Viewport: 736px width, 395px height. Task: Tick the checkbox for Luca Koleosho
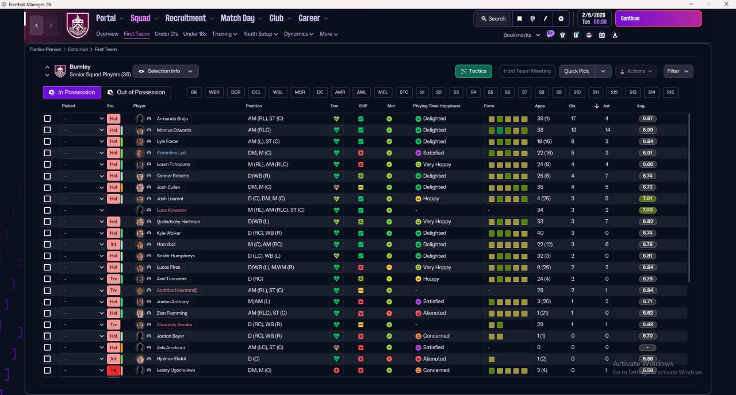point(47,210)
